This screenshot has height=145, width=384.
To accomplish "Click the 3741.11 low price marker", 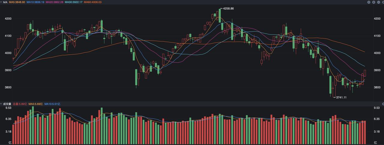I will click(x=340, y=97).
